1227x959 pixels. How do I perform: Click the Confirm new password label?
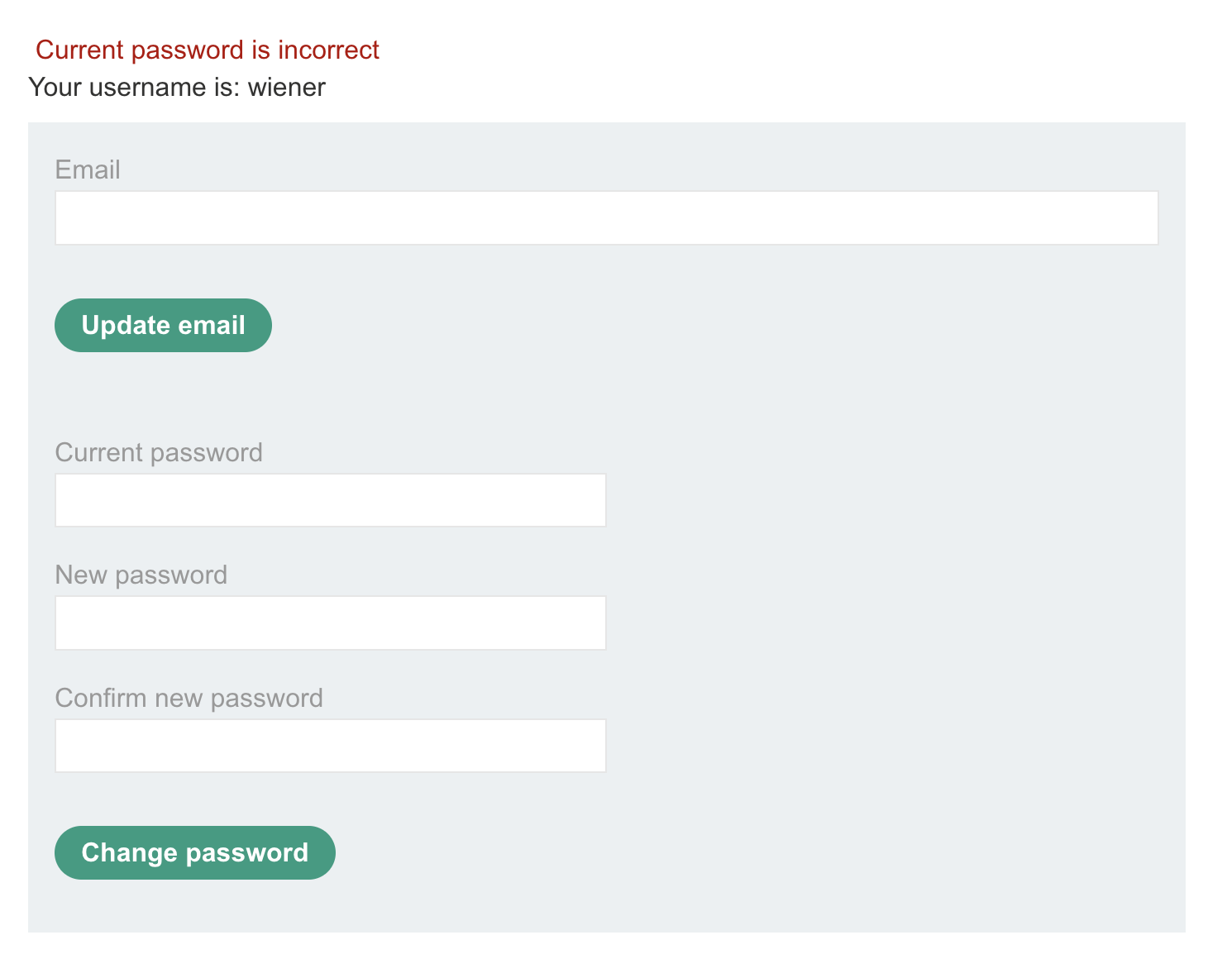(189, 698)
